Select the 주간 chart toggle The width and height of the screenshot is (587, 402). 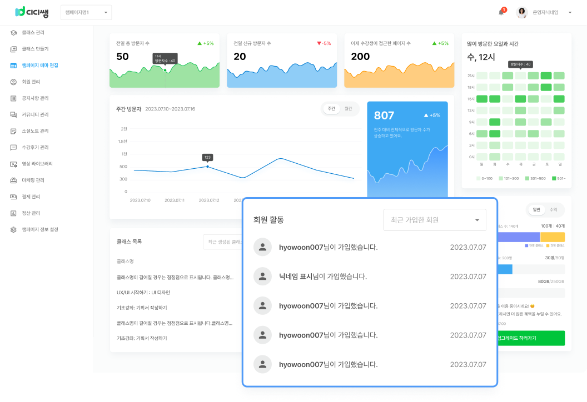(x=331, y=109)
